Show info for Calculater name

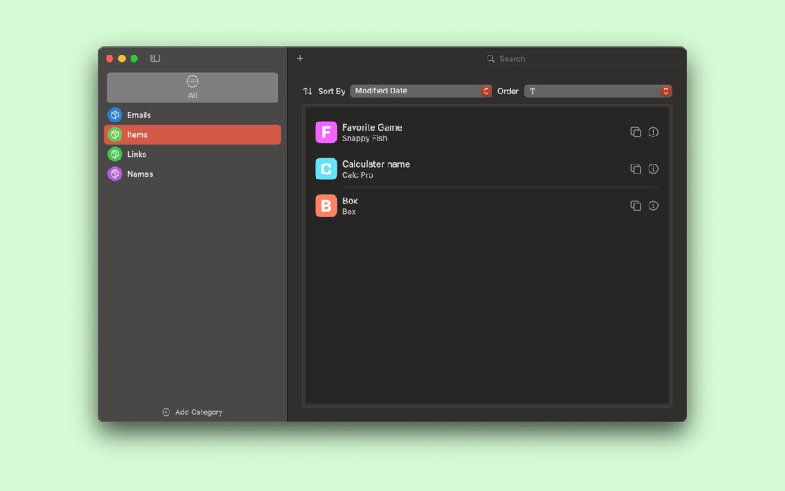pos(654,169)
